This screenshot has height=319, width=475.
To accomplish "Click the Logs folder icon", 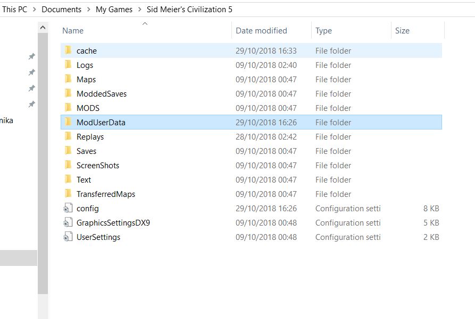I will pyautogui.click(x=69, y=65).
